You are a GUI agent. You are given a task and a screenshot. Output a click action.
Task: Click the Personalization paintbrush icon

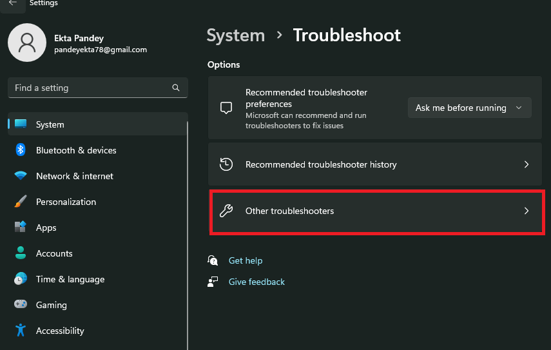click(x=21, y=202)
